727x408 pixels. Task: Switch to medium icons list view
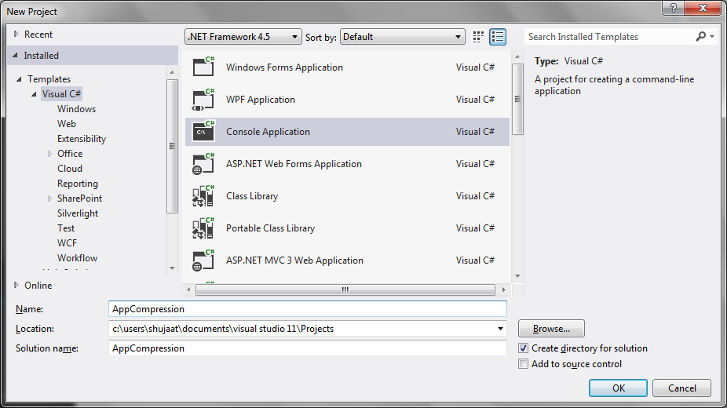(498, 37)
